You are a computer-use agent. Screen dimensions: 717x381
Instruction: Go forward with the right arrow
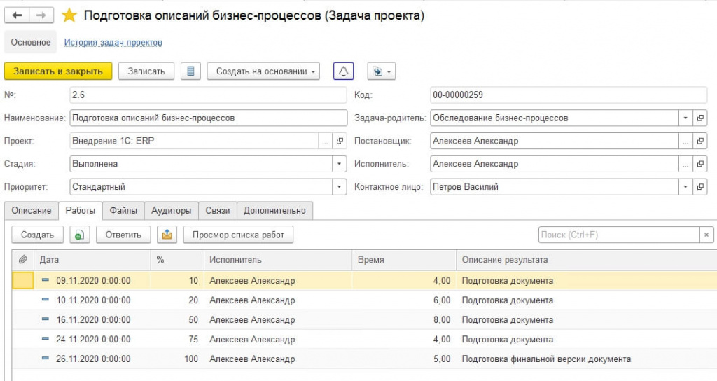click(41, 15)
